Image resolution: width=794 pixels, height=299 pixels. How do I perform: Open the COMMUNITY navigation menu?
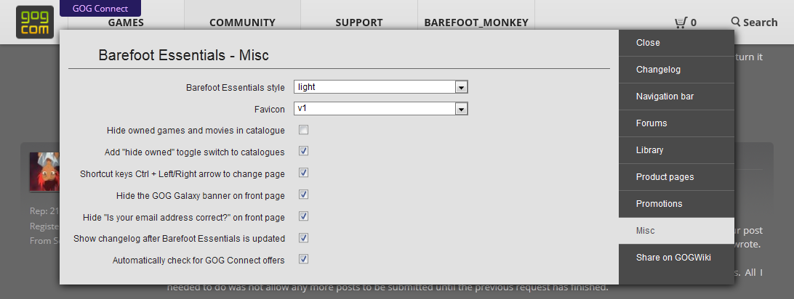[243, 22]
